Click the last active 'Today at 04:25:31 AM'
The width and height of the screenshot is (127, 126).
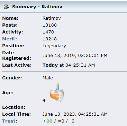pos(69,65)
